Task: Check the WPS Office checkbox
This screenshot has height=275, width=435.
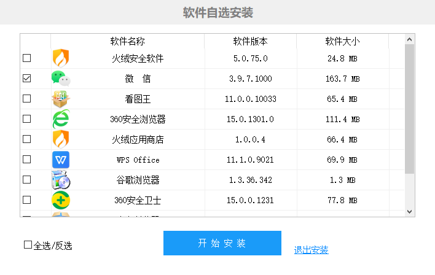Action: pyautogui.click(x=26, y=160)
